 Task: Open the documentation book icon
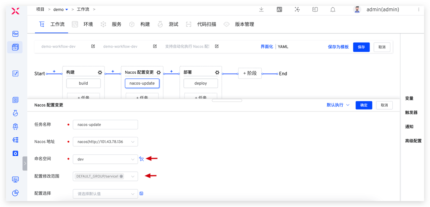[315, 9]
